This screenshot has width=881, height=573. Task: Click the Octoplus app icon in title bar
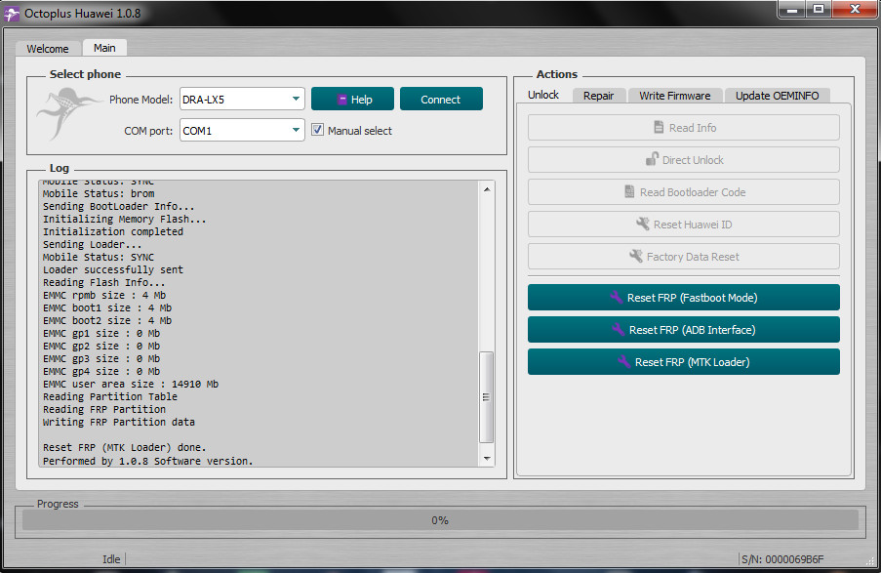(12, 14)
